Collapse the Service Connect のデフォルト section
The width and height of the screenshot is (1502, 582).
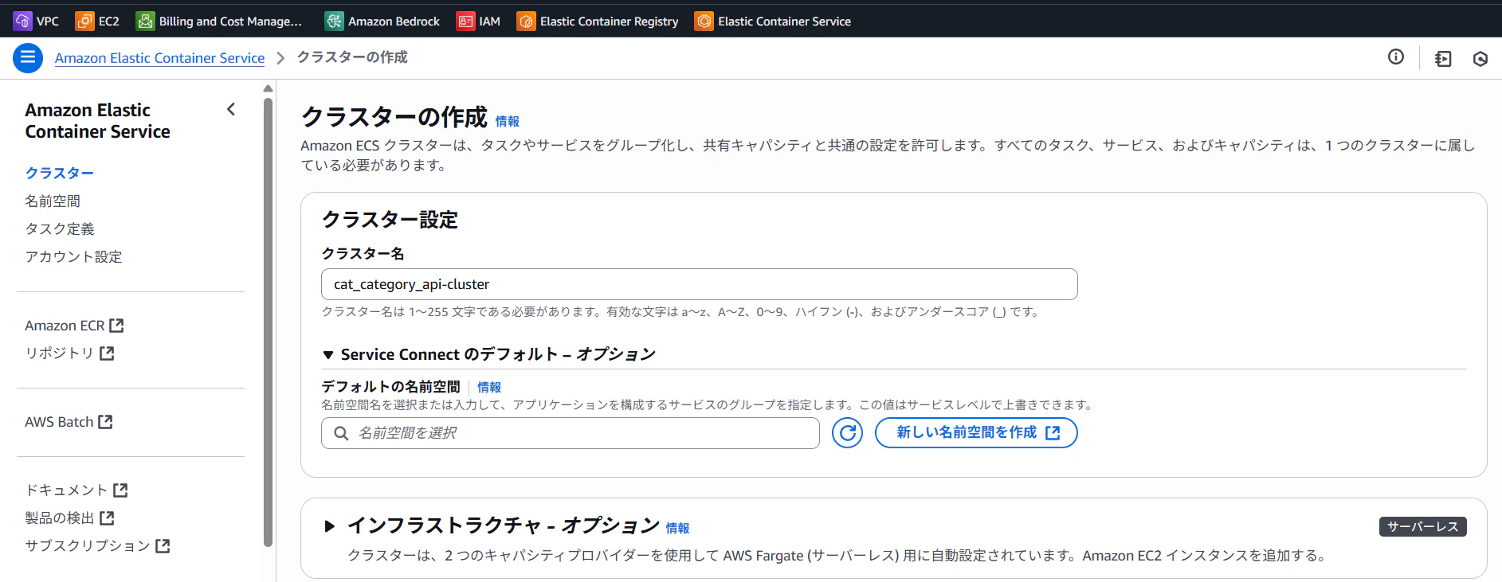(x=327, y=354)
